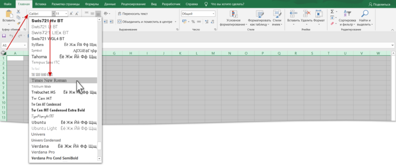Open Conditional Formatting (Условное форматирование)
Screen dimensions: 396x166
point(233,19)
